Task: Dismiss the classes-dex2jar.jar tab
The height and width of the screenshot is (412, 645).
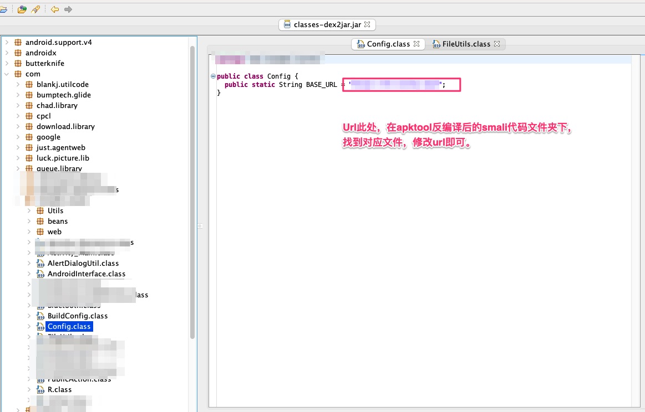Action: [368, 24]
